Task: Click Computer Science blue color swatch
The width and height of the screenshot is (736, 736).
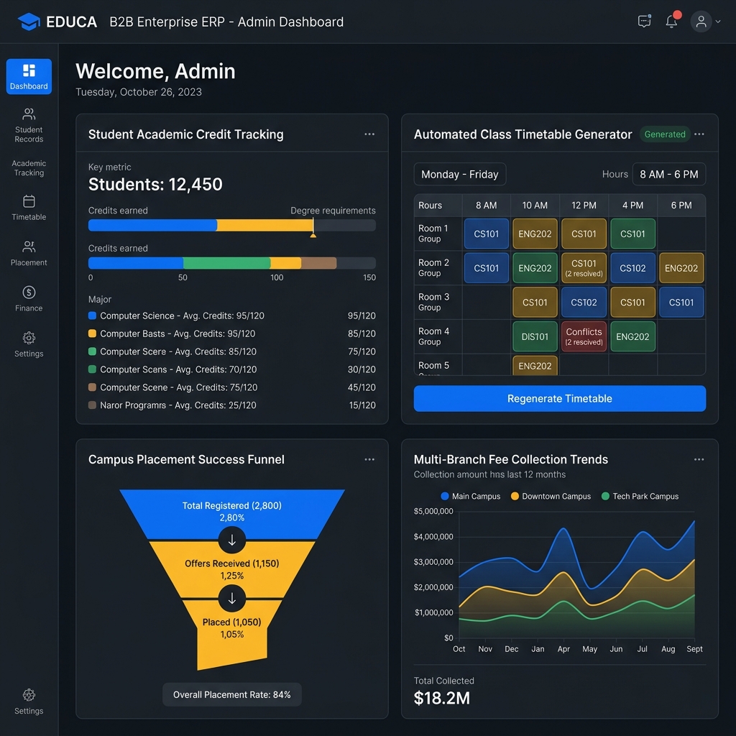Action: tap(93, 316)
